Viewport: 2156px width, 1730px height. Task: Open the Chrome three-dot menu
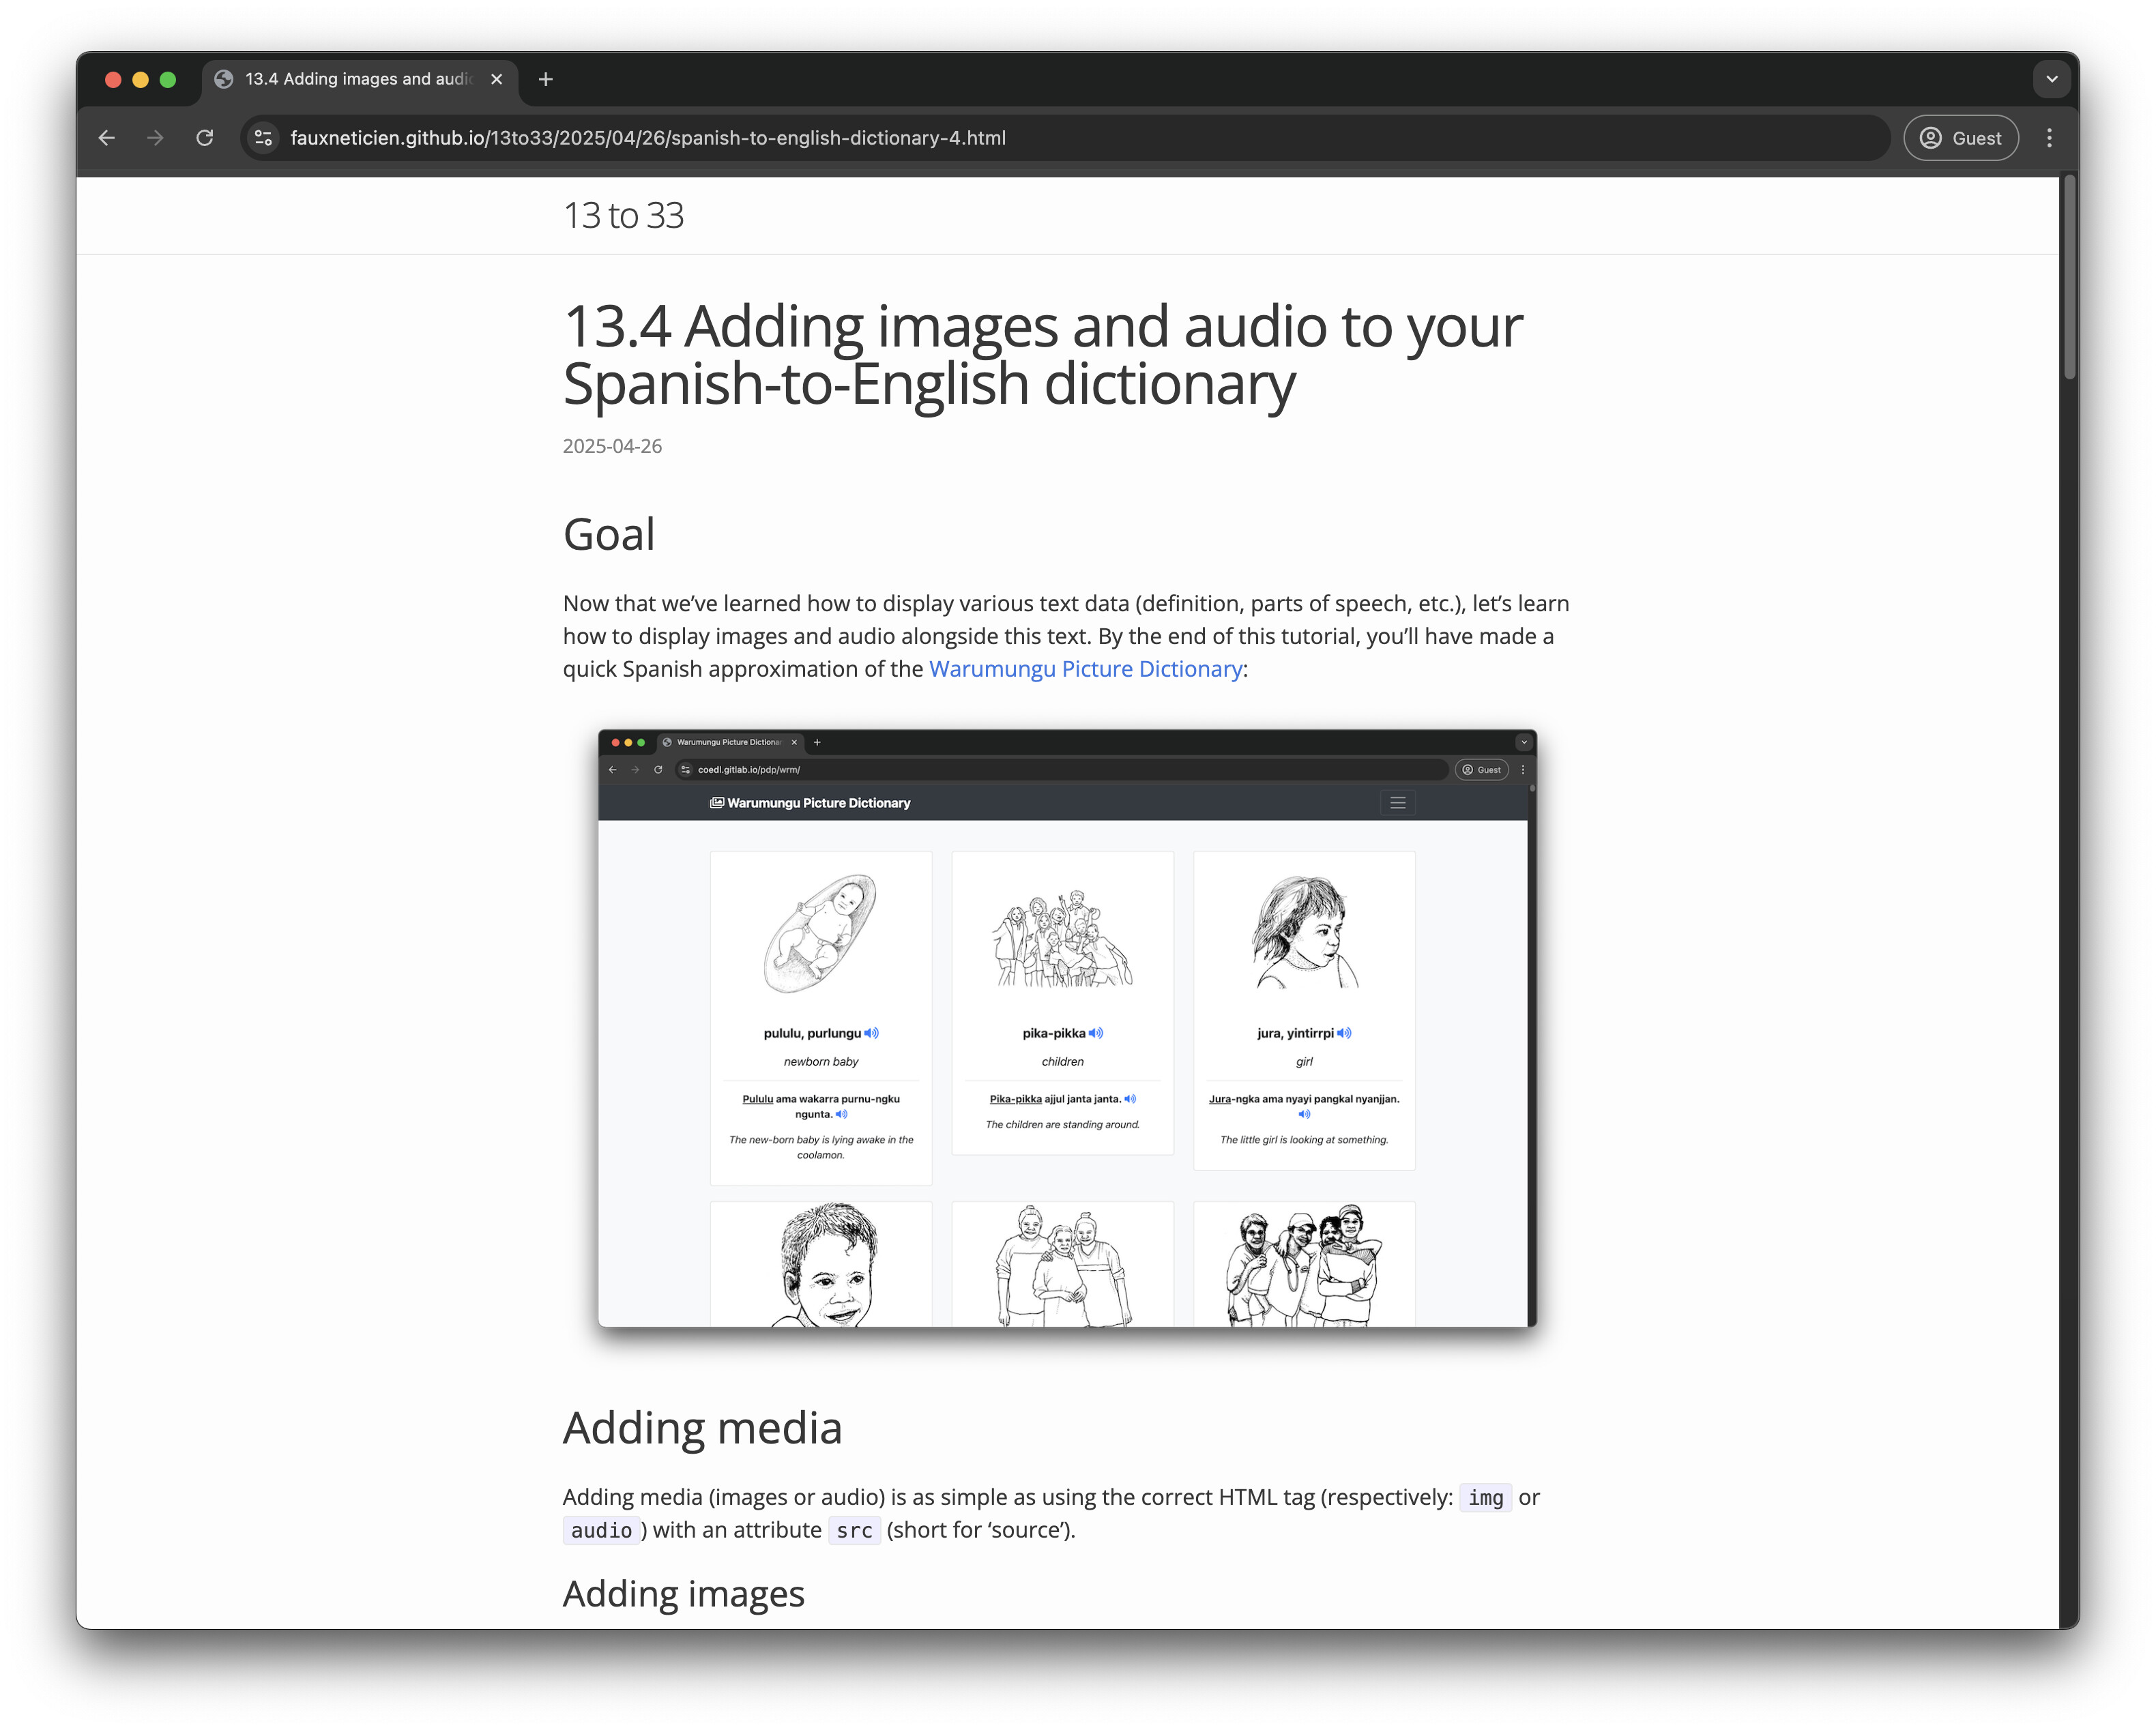pyautogui.click(x=2049, y=138)
